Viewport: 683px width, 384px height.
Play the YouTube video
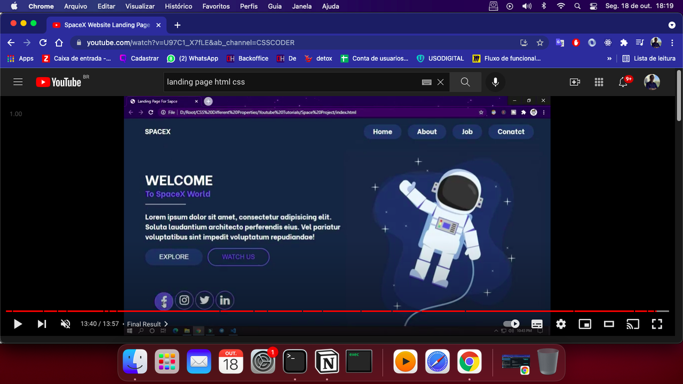click(18, 324)
